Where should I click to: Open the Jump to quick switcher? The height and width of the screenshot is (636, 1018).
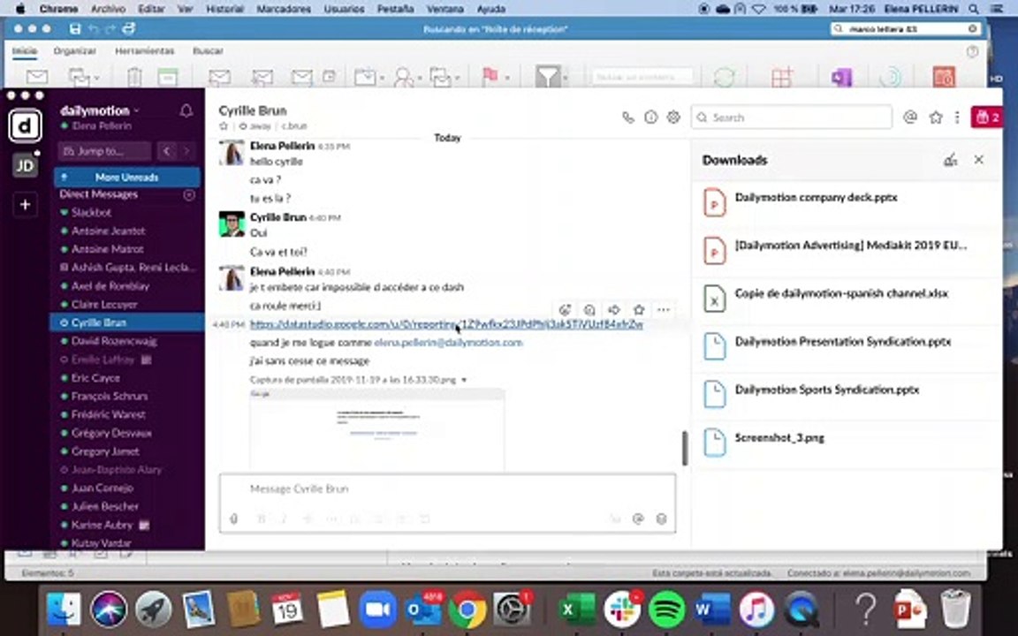pyautogui.click(x=104, y=151)
